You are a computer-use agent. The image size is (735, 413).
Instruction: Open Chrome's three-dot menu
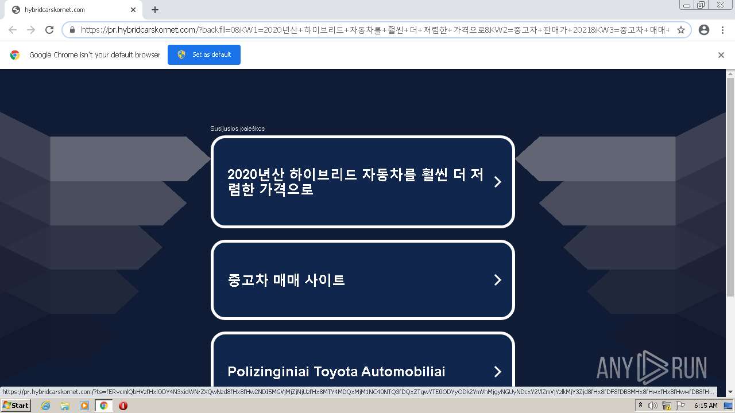tap(722, 30)
